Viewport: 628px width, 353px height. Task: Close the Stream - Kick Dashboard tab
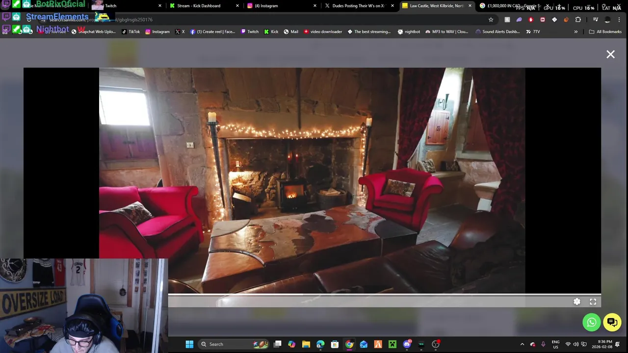pyautogui.click(x=237, y=6)
